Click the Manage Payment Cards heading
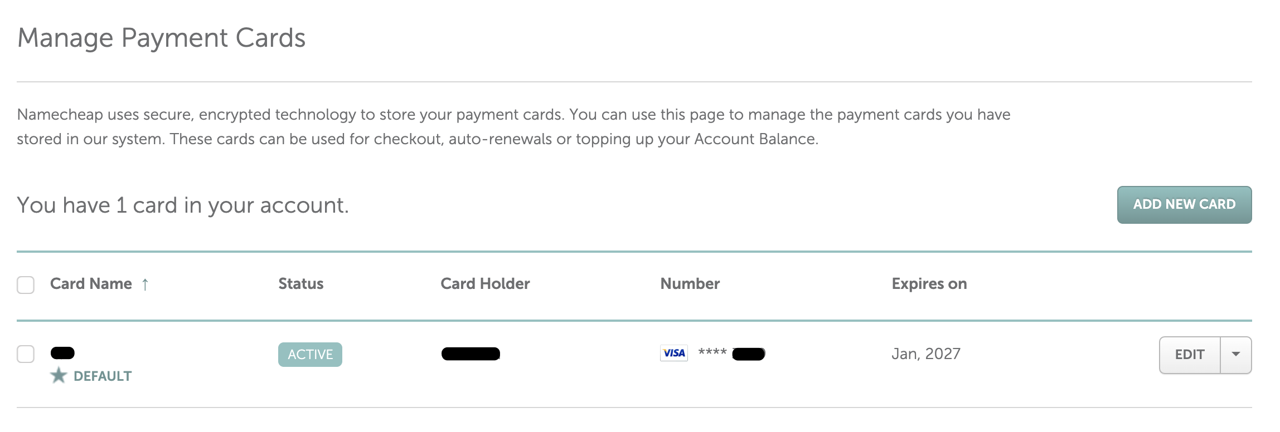The width and height of the screenshot is (1280, 432). point(161,38)
